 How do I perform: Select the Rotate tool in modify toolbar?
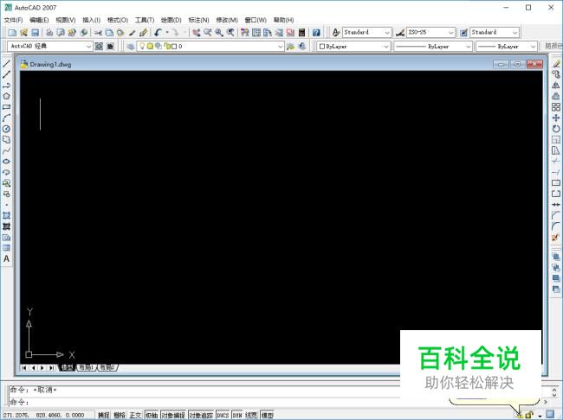point(556,129)
